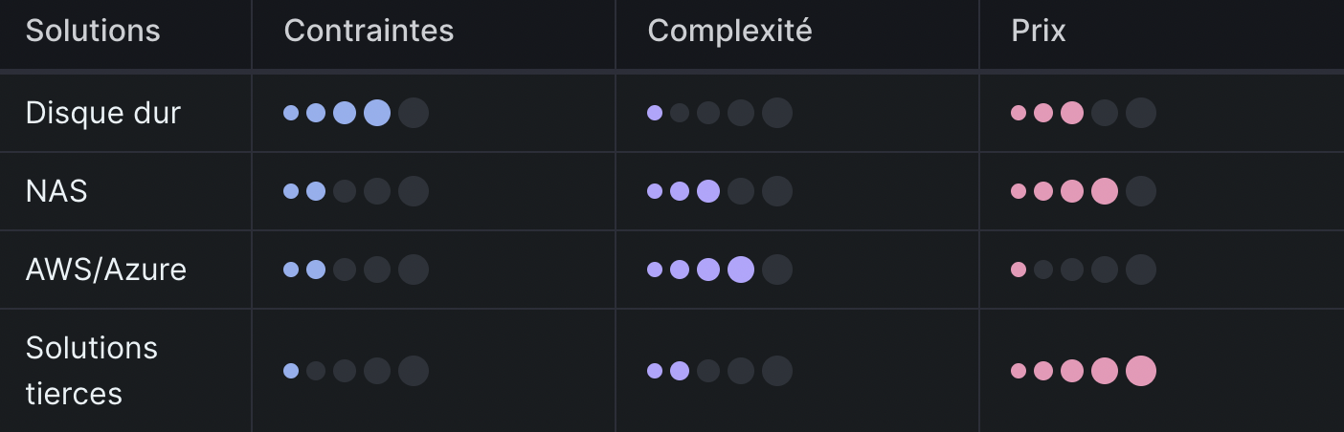The height and width of the screenshot is (432, 1344).
Task: Select the Disque dur row label
Action: (103, 113)
